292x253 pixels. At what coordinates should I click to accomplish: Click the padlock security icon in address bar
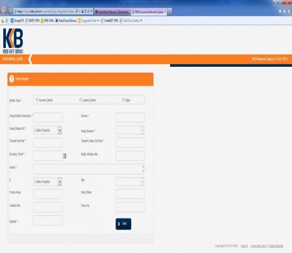click(82, 11)
